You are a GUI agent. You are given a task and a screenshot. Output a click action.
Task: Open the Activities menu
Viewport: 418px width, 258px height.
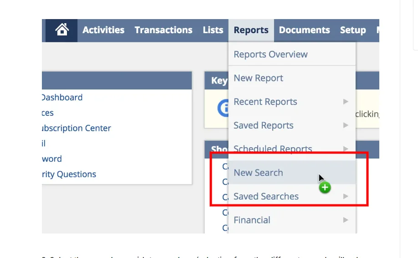point(103,30)
